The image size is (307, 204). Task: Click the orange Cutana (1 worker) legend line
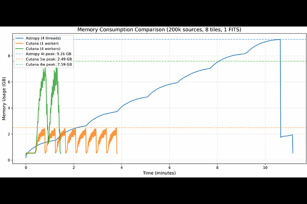tap(19, 43)
